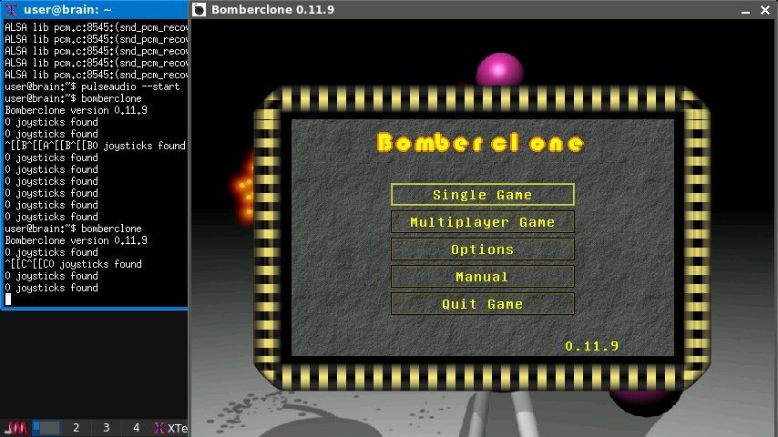This screenshot has width=778, height=437.
Task: Click the Bomberclone logo heading
Action: click(480, 143)
